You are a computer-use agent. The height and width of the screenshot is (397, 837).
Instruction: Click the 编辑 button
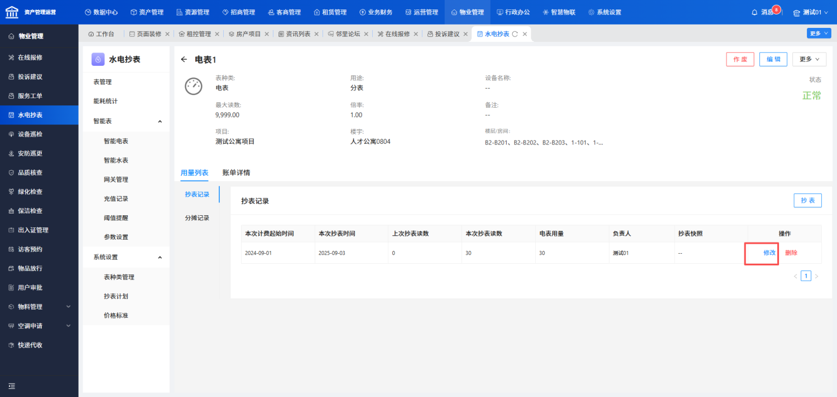(773, 59)
